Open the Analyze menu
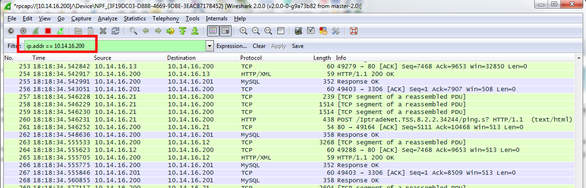The height and width of the screenshot is (188, 586). [x=108, y=19]
